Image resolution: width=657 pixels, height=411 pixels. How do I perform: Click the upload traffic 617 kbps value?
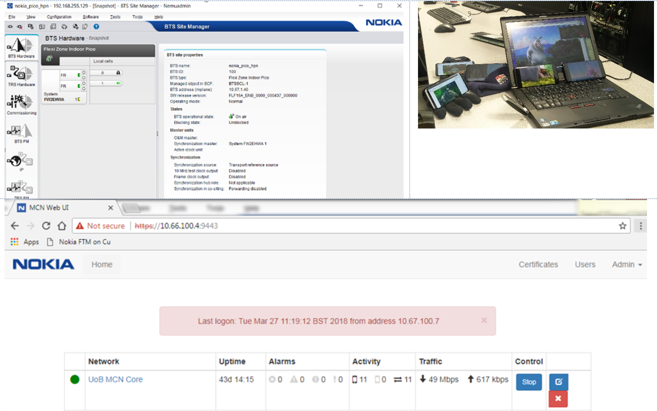coord(487,379)
